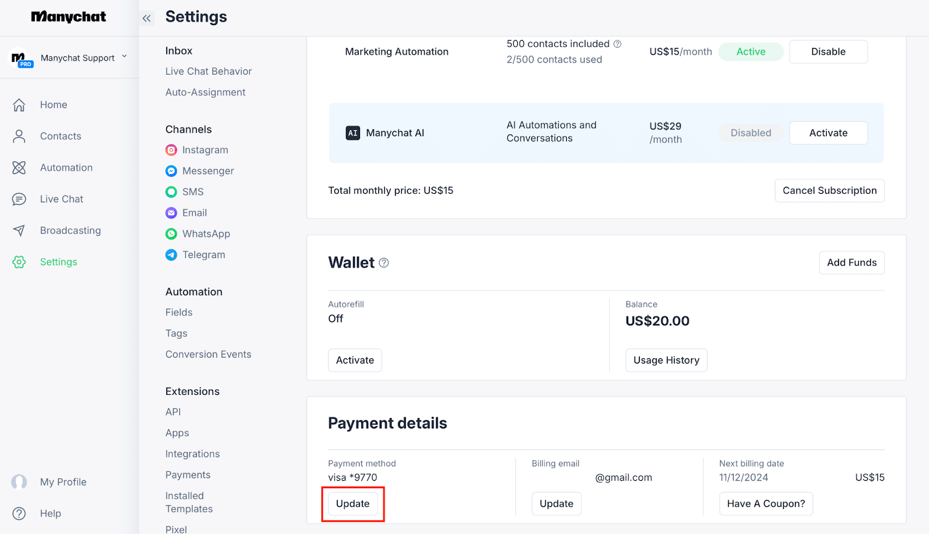Click the '2/500 contacts used' text

click(x=554, y=60)
